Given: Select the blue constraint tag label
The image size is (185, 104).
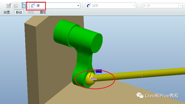Looking at the screenshot, I should point(99,71).
